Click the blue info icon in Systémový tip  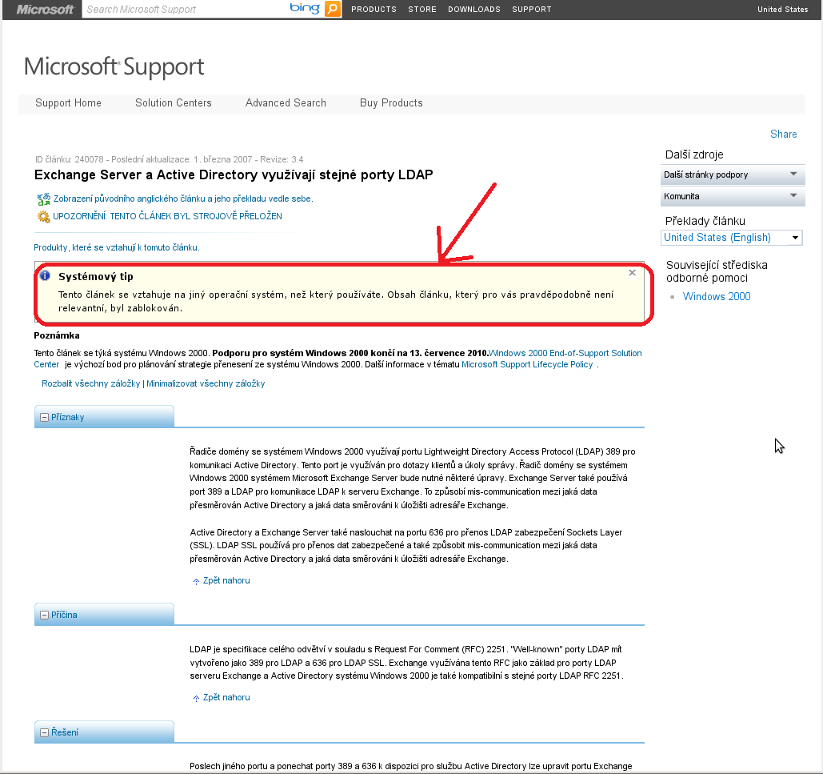click(x=45, y=275)
